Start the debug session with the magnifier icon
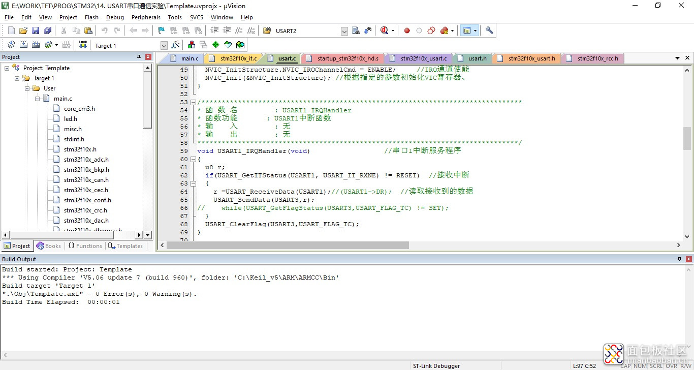 tap(384, 30)
